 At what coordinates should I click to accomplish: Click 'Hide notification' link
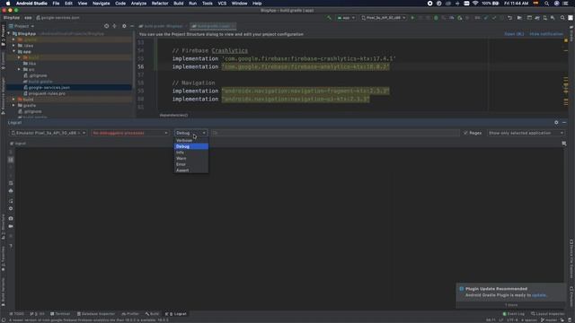pos(545,34)
